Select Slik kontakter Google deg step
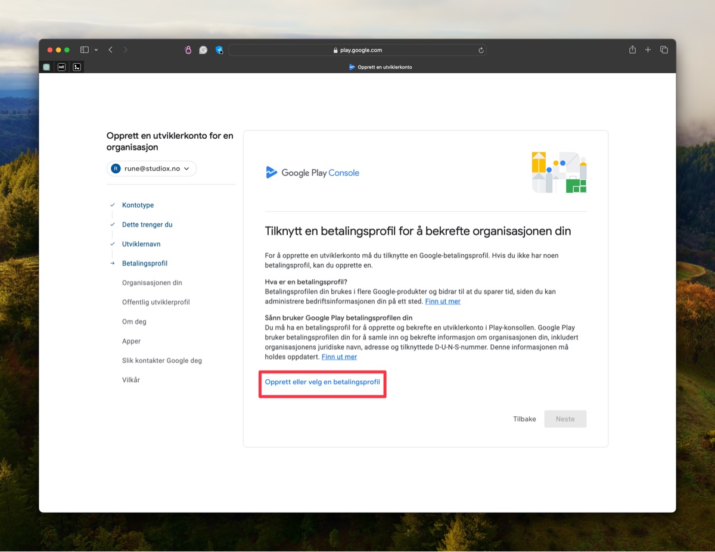 [x=162, y=360]
